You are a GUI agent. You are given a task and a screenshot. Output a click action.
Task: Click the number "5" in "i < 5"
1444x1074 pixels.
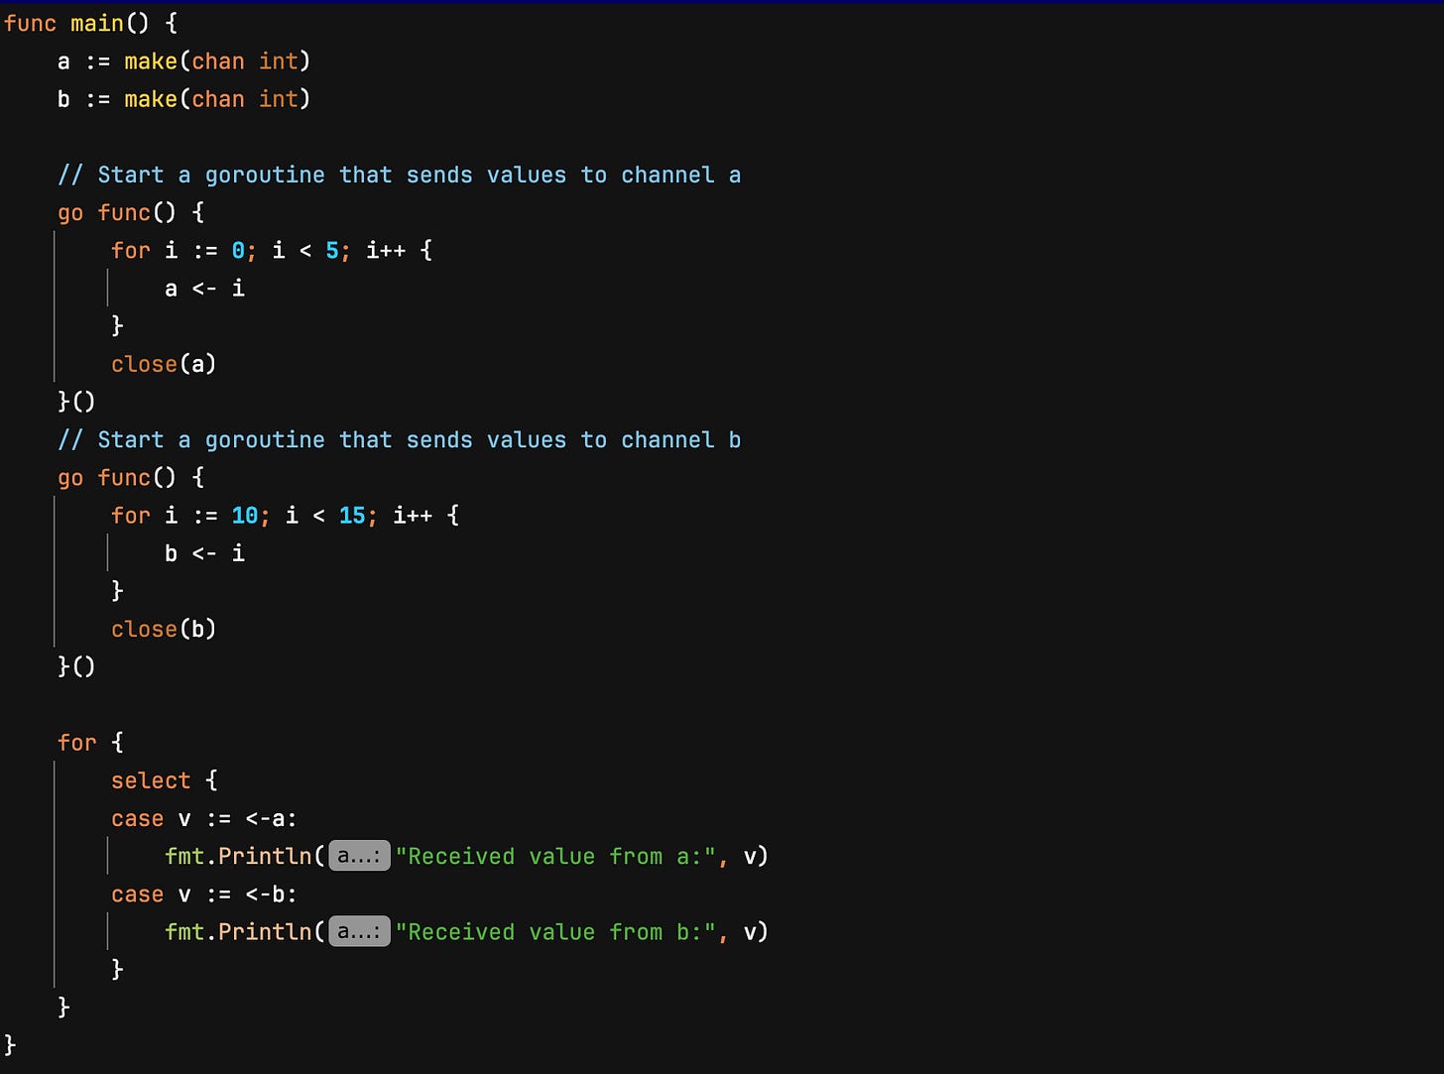(x=332, y=250)
